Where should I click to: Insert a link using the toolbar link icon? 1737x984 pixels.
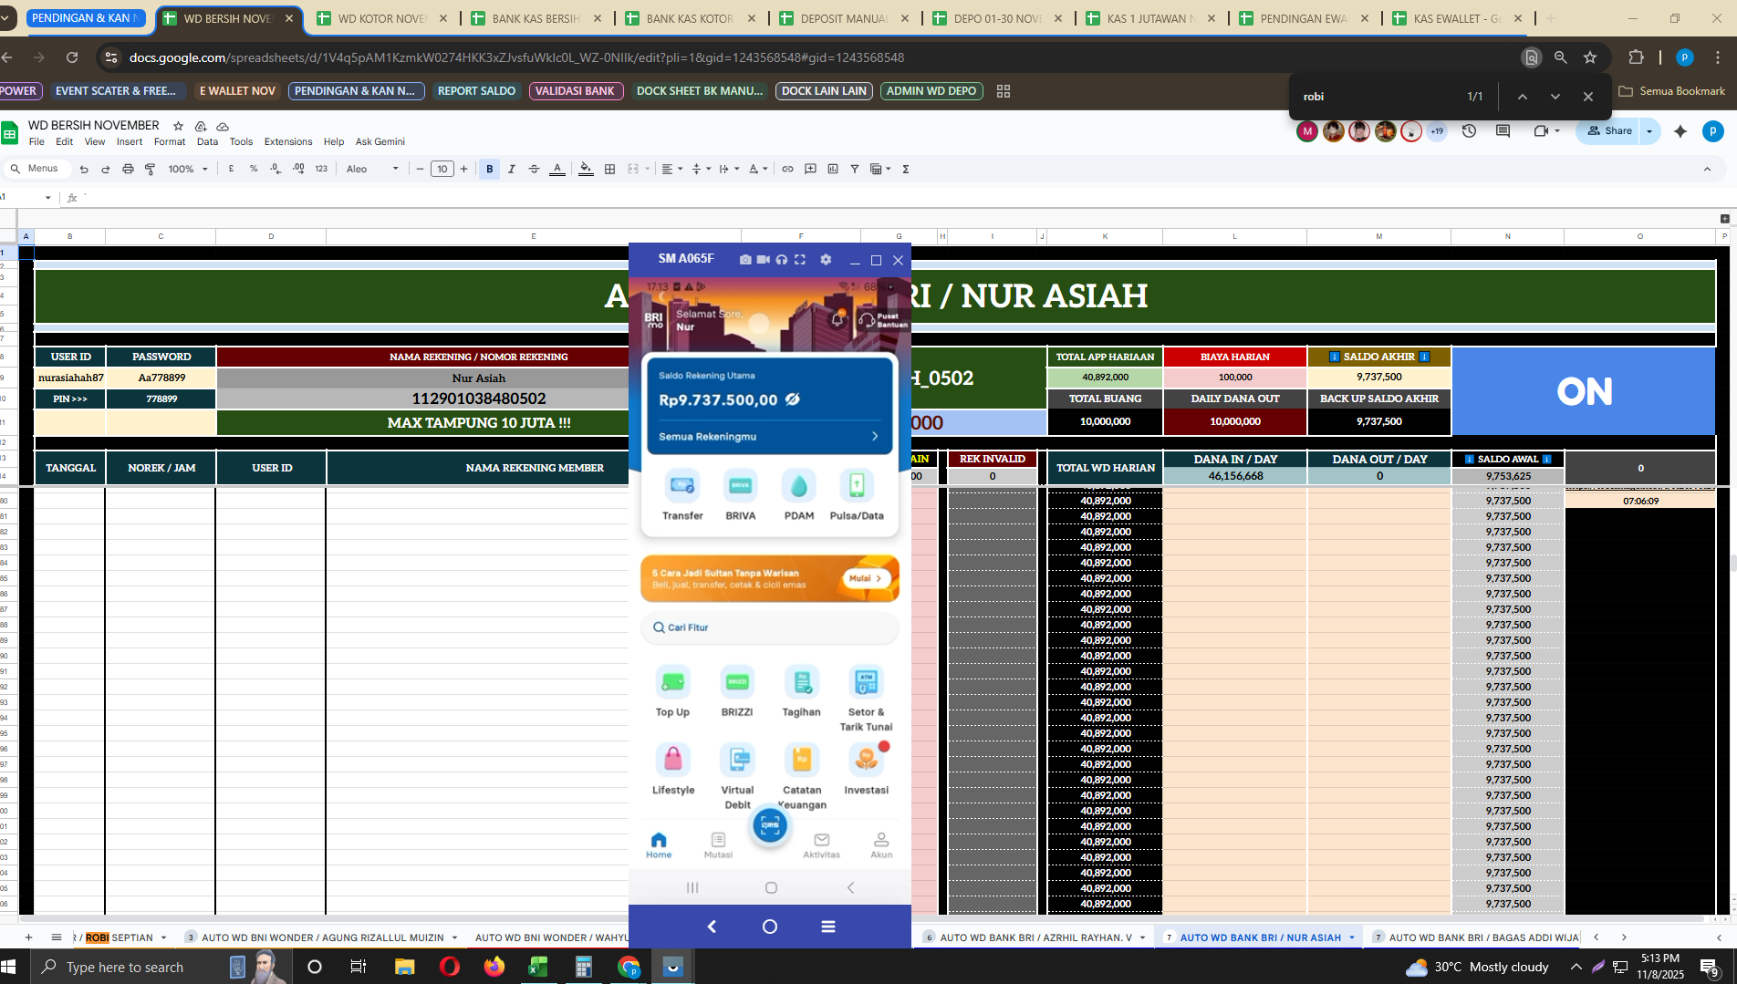(787, 169)
